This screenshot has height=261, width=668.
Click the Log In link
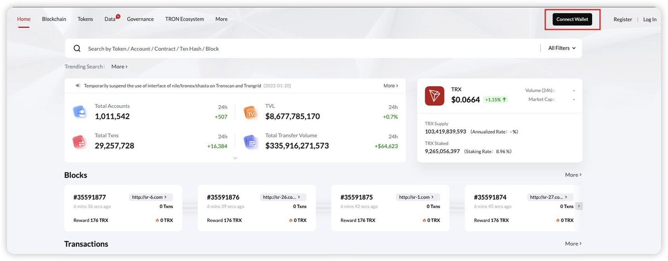(650, 19)
